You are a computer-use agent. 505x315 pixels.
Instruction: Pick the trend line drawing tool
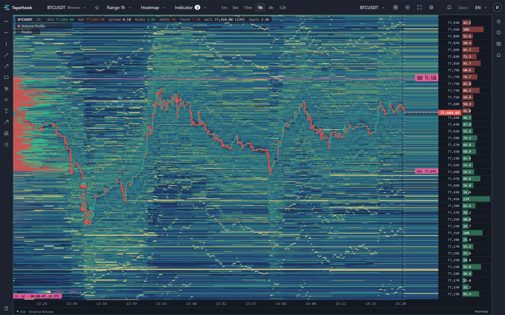coord(6,55)
